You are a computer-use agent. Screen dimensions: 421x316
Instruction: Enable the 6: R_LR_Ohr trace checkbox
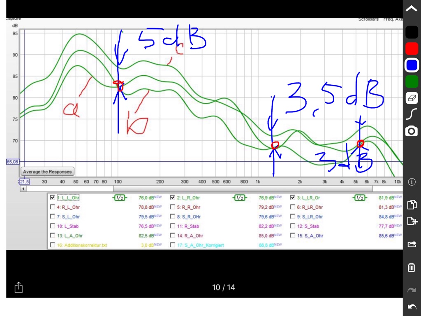coord(293,207)
